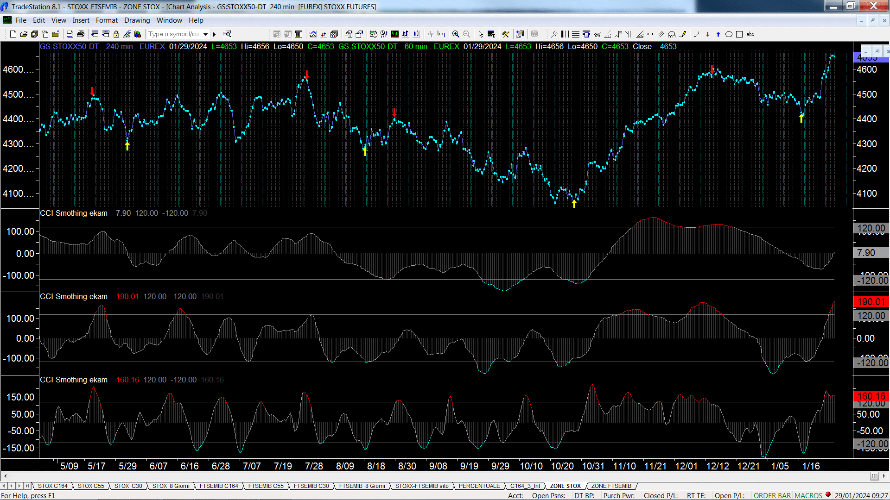
Task: Select the arrow pointer tool
Action: (481, 34)
